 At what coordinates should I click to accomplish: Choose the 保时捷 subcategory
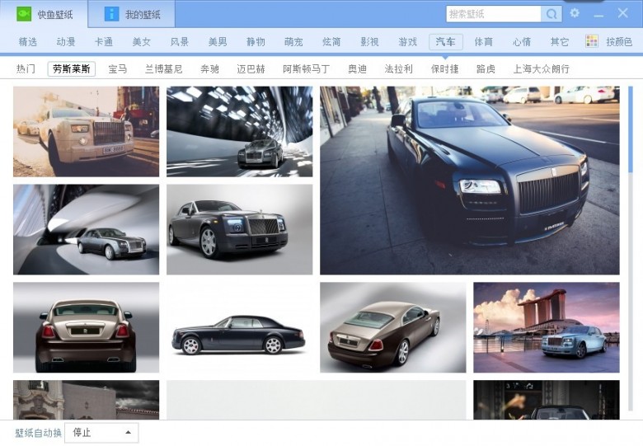coord(445,69)
